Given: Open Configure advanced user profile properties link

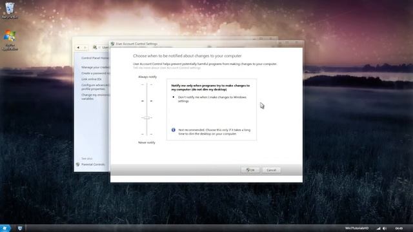Looking at the screenshot, I should point(95,87).
